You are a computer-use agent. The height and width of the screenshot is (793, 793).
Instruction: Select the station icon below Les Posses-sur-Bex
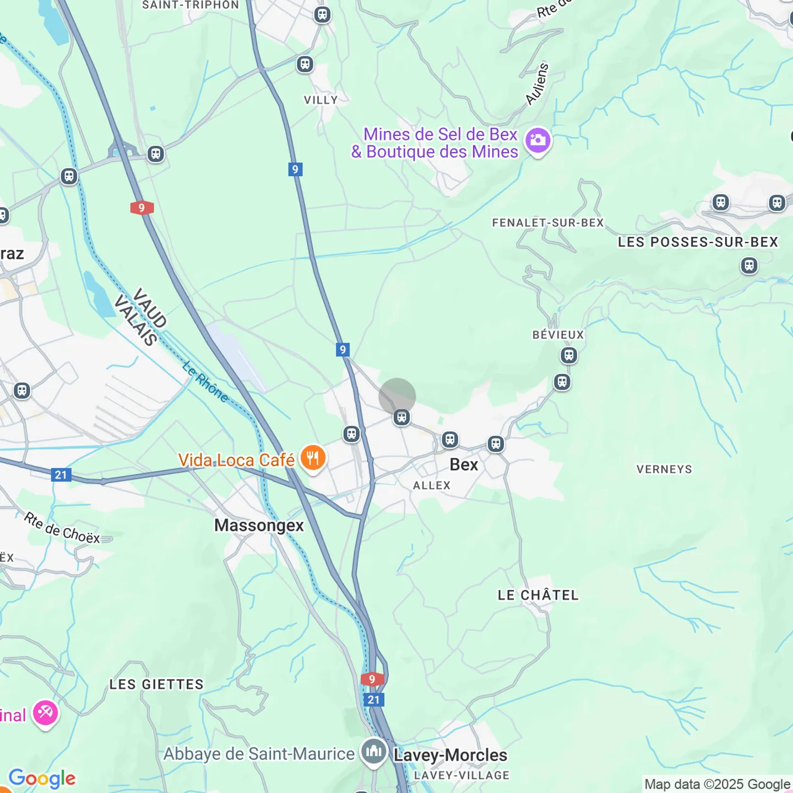click(x=749, y=265)
